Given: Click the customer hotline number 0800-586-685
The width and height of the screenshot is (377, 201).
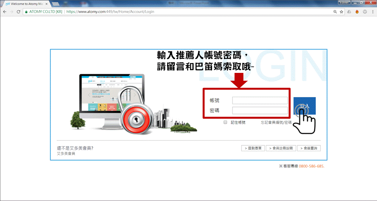Looking at the screenshot, I should tap(311, 166).
